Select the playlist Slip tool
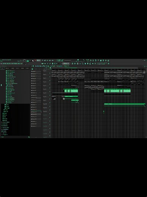Viewport: 147px width, 197px height. [x=42, y=66]
